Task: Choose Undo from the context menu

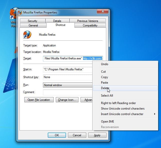Action: pyautogui.click(x=125, y=64)
